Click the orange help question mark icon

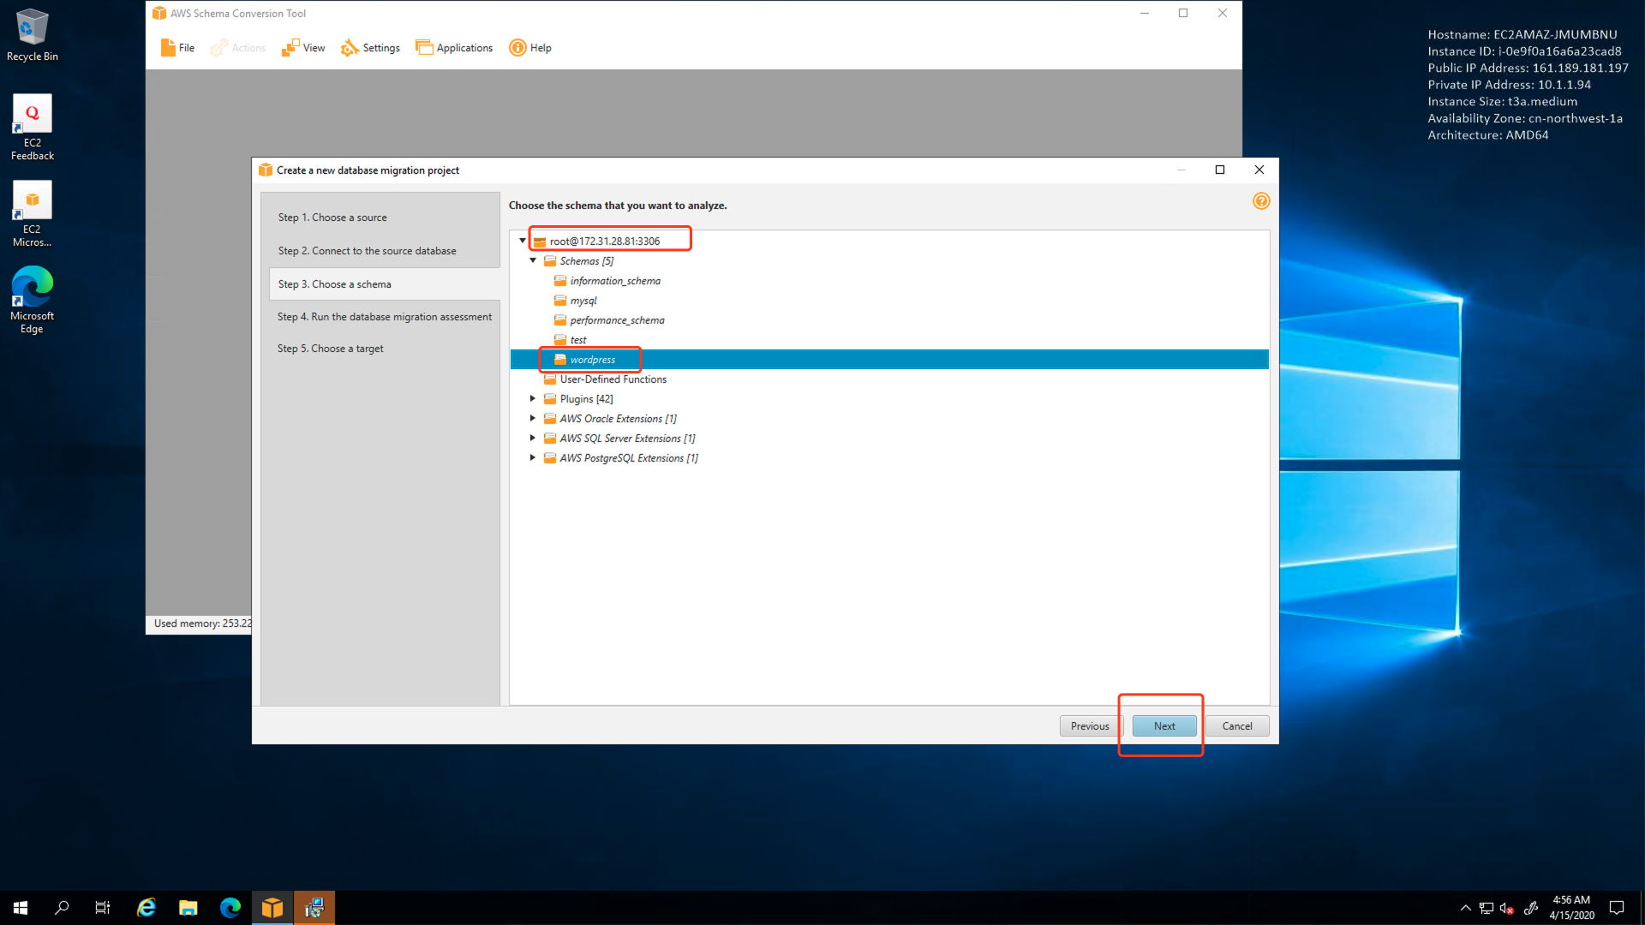click(x=1260, y=201)
